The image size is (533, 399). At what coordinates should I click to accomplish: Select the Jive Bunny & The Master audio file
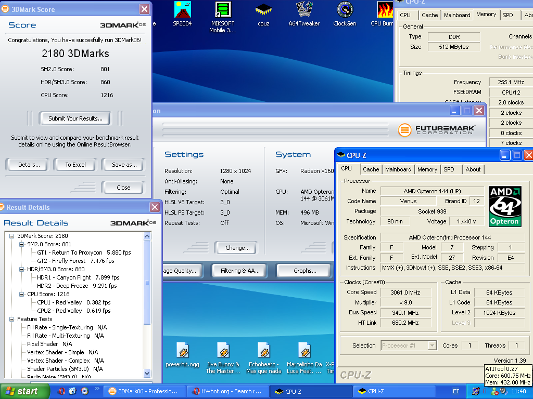(x=223, y=358)
